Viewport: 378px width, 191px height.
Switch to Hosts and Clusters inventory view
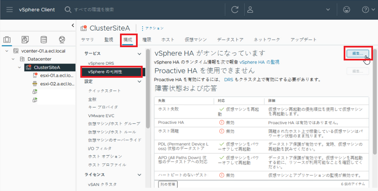point(7,40)
